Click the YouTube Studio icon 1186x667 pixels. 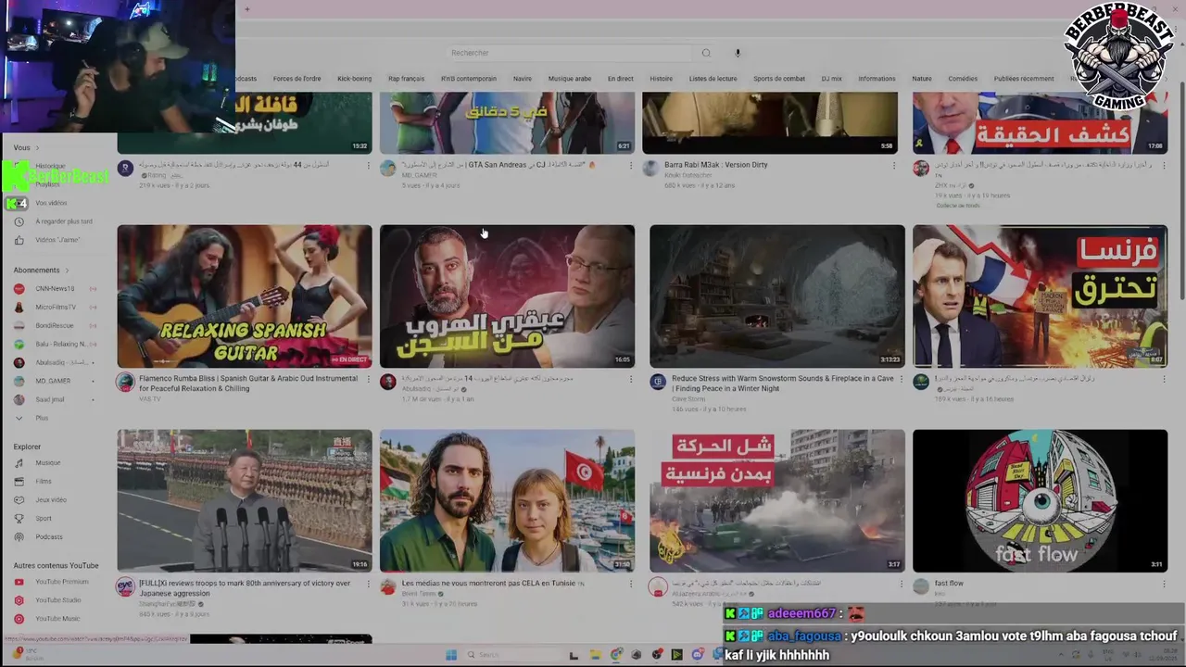tap(19, 600)
